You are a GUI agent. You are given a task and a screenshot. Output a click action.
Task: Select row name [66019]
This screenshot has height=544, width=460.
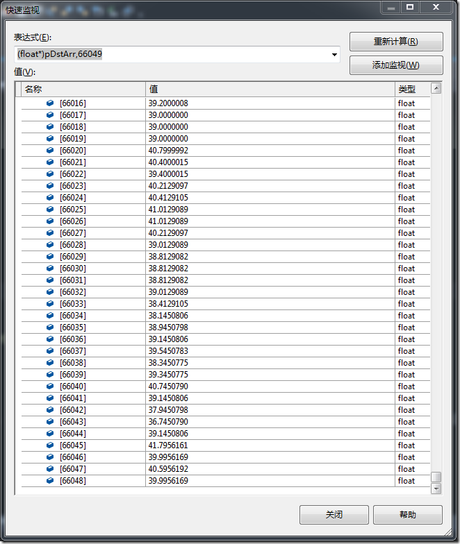(72, 139)
